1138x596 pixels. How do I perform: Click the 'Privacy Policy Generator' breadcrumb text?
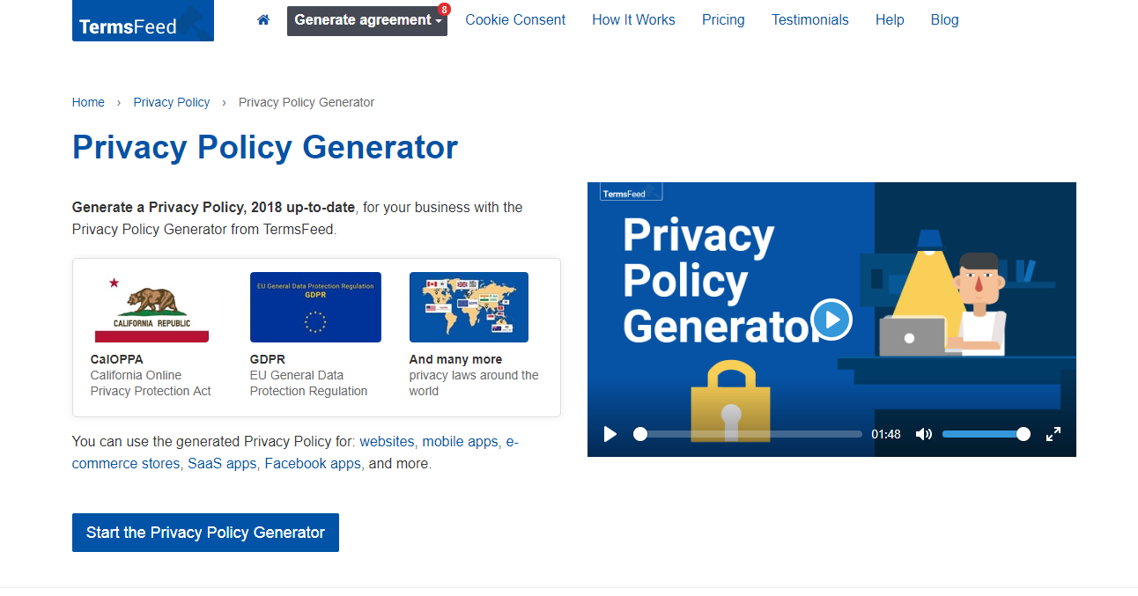307,102
